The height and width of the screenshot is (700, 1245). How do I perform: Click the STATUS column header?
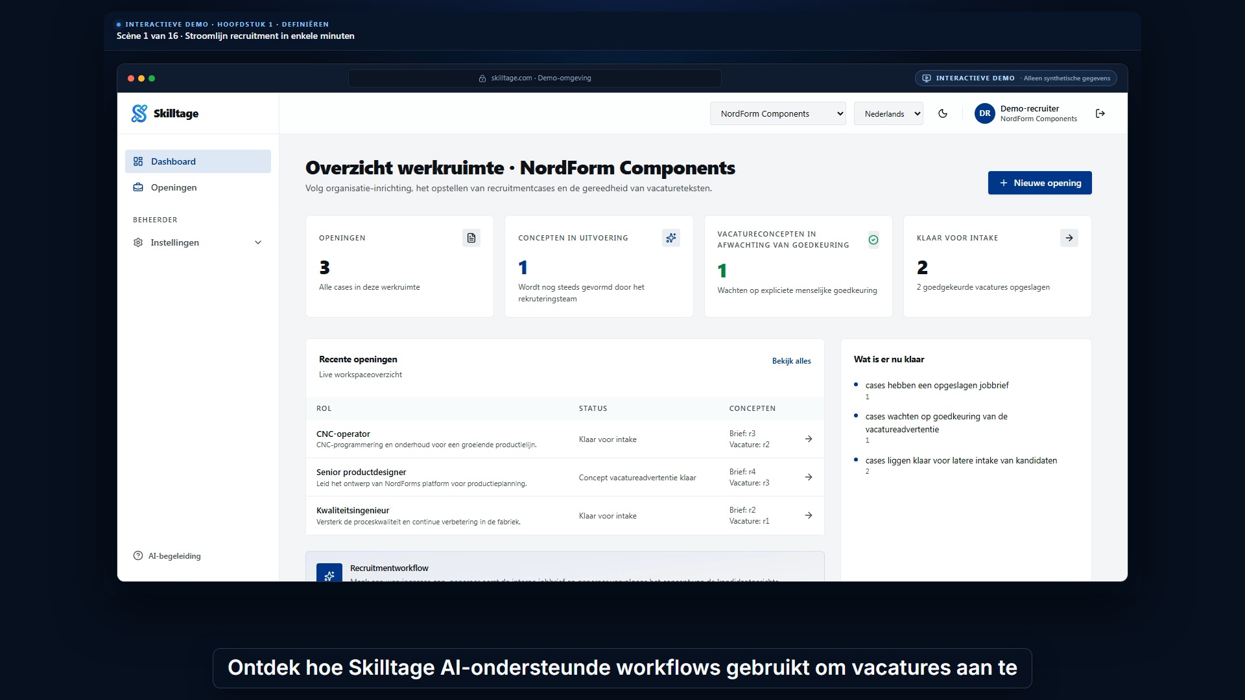(593, 408)
